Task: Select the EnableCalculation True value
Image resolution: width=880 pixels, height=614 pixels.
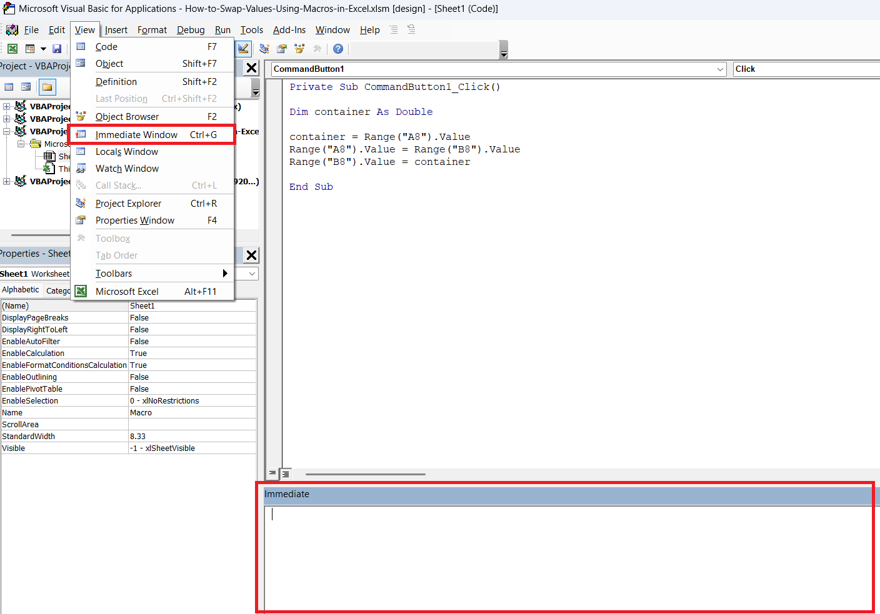Action: (192, 354)
